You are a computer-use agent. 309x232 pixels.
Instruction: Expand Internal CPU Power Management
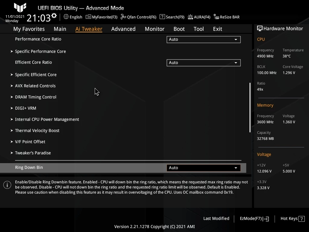(47, 119)
